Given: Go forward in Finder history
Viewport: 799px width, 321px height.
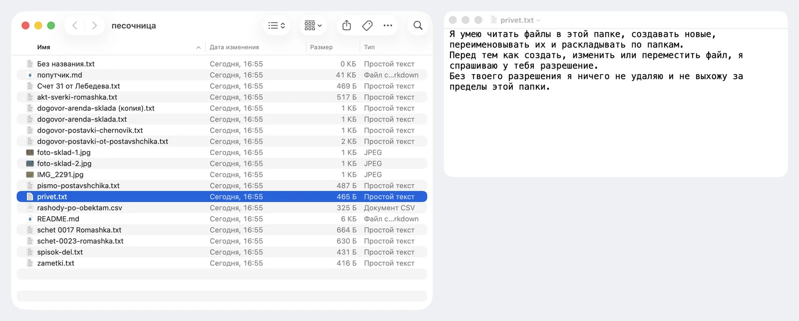Looking at the screenshot, I should pos(94,25).
